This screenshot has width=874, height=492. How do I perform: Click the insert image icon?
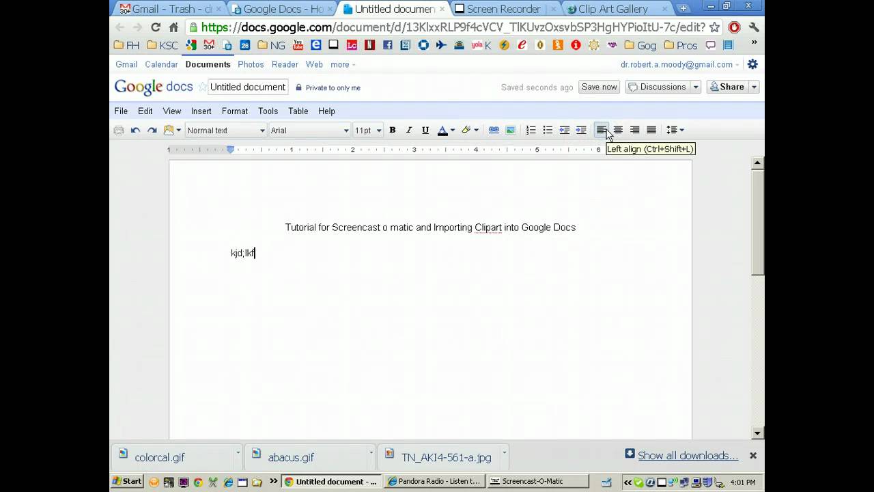tap(510, 131)
